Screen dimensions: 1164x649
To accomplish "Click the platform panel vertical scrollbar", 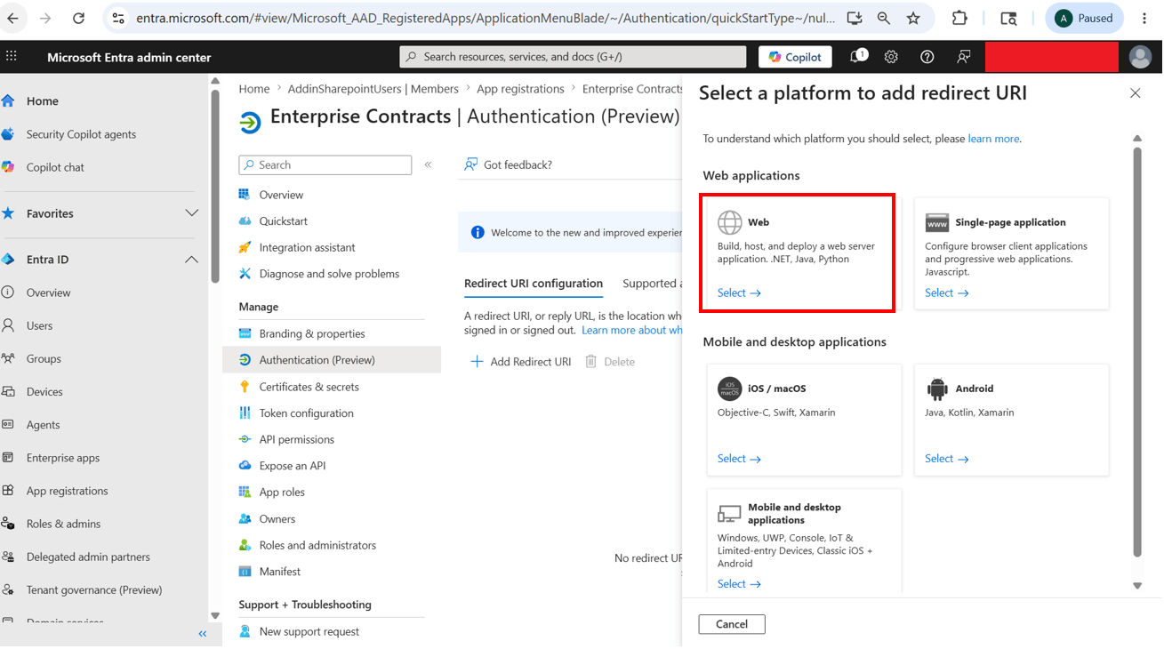I will click(x=1137, y=352).
